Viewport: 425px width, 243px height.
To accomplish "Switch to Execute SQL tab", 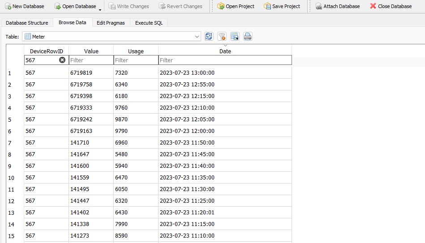I will coord(149,23).
